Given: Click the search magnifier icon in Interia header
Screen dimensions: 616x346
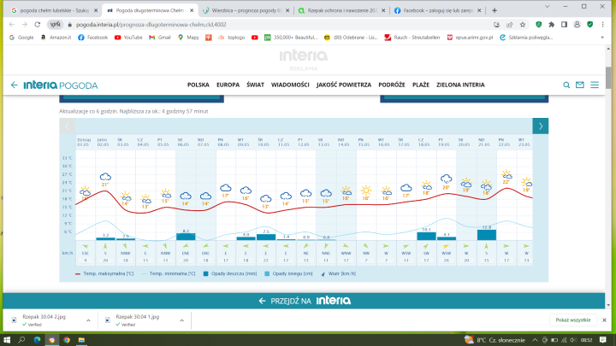Looking at the screenshot, I should point(566,85).
